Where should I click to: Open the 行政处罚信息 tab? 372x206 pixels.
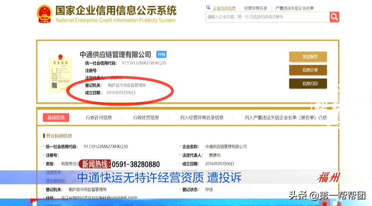[146, 118]
